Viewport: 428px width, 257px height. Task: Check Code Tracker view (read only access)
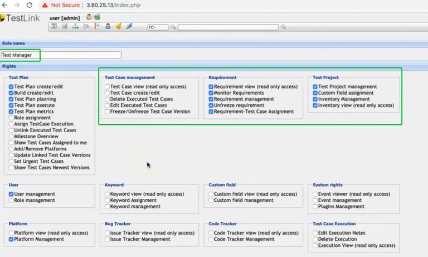pyautogui.click(x=211, y=233)
